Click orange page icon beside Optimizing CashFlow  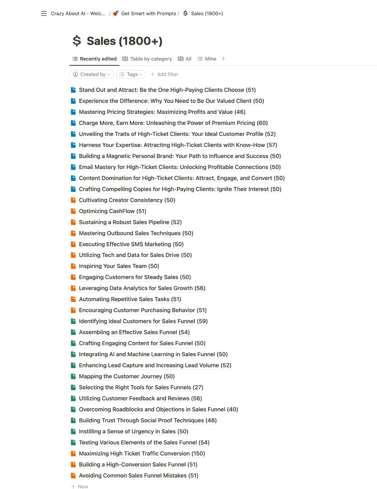pos(73,211)
